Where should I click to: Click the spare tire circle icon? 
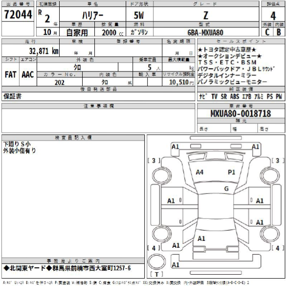[x=156, y=262]
